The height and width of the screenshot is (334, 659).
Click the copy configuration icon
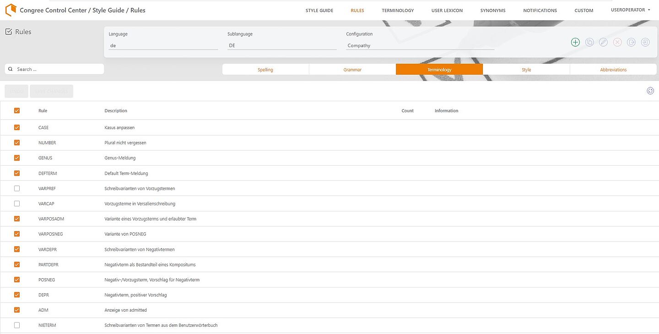(589, 42)
